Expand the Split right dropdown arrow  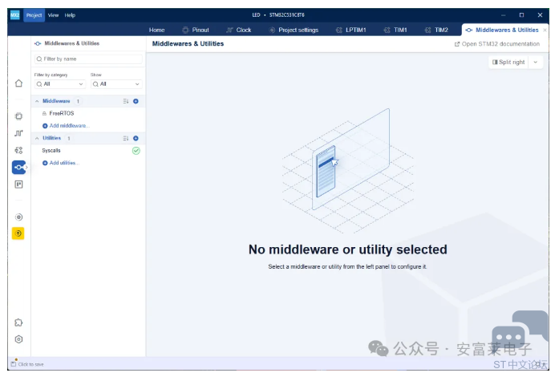(x=536, y=62)
